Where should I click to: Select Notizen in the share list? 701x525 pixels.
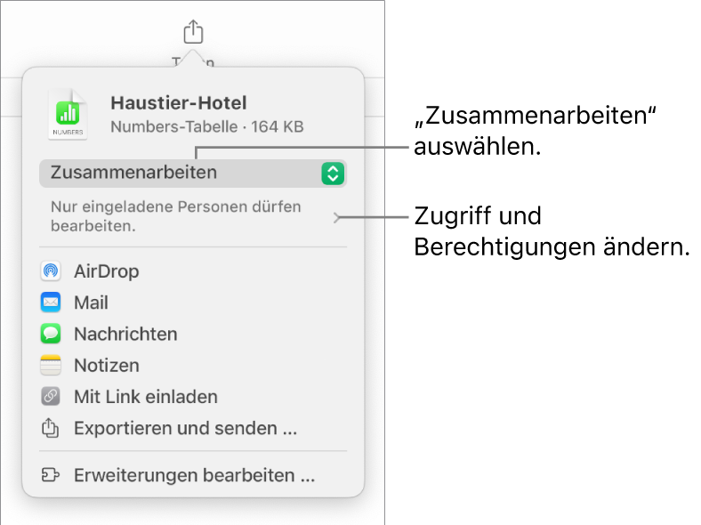pyautogui.click(x=107, y=366)
